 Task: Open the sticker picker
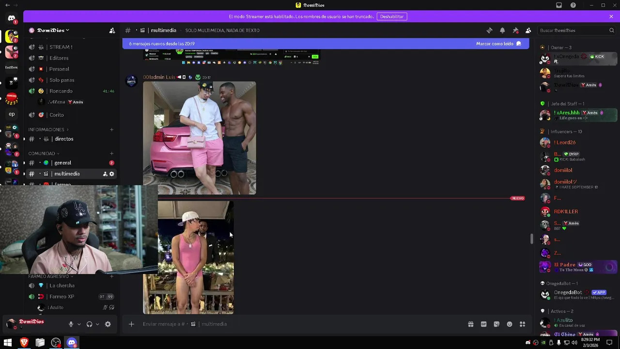point(496,324)
